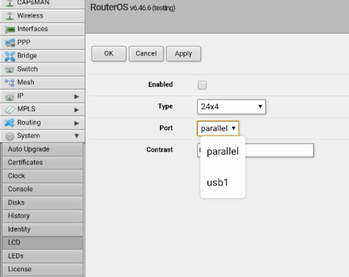This screenshot has width=349, height=277.
Task: Choose usb1 from the Port list
Action: [x=223, y=182]
